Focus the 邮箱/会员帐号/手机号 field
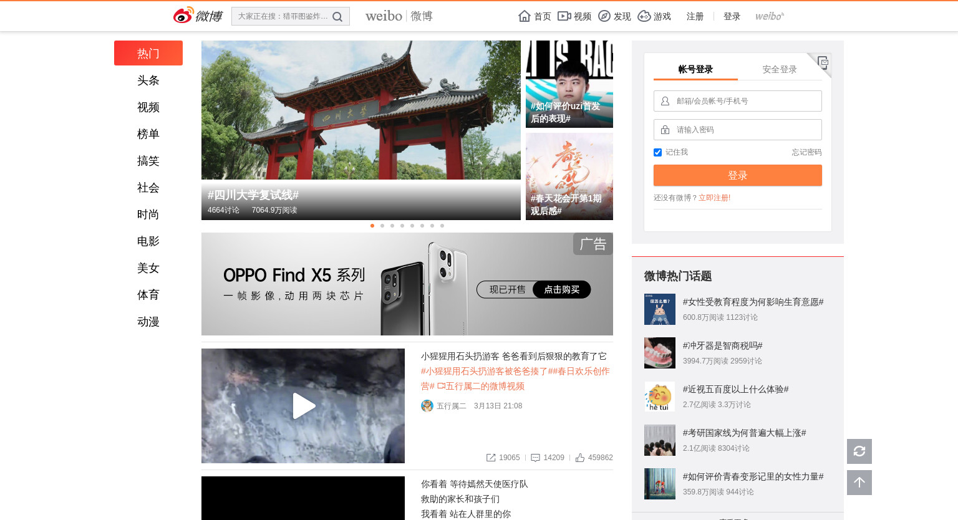Screen dimensions: 958x520 [x=738, y=101]
